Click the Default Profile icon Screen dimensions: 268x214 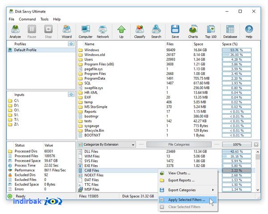point(10,50)
